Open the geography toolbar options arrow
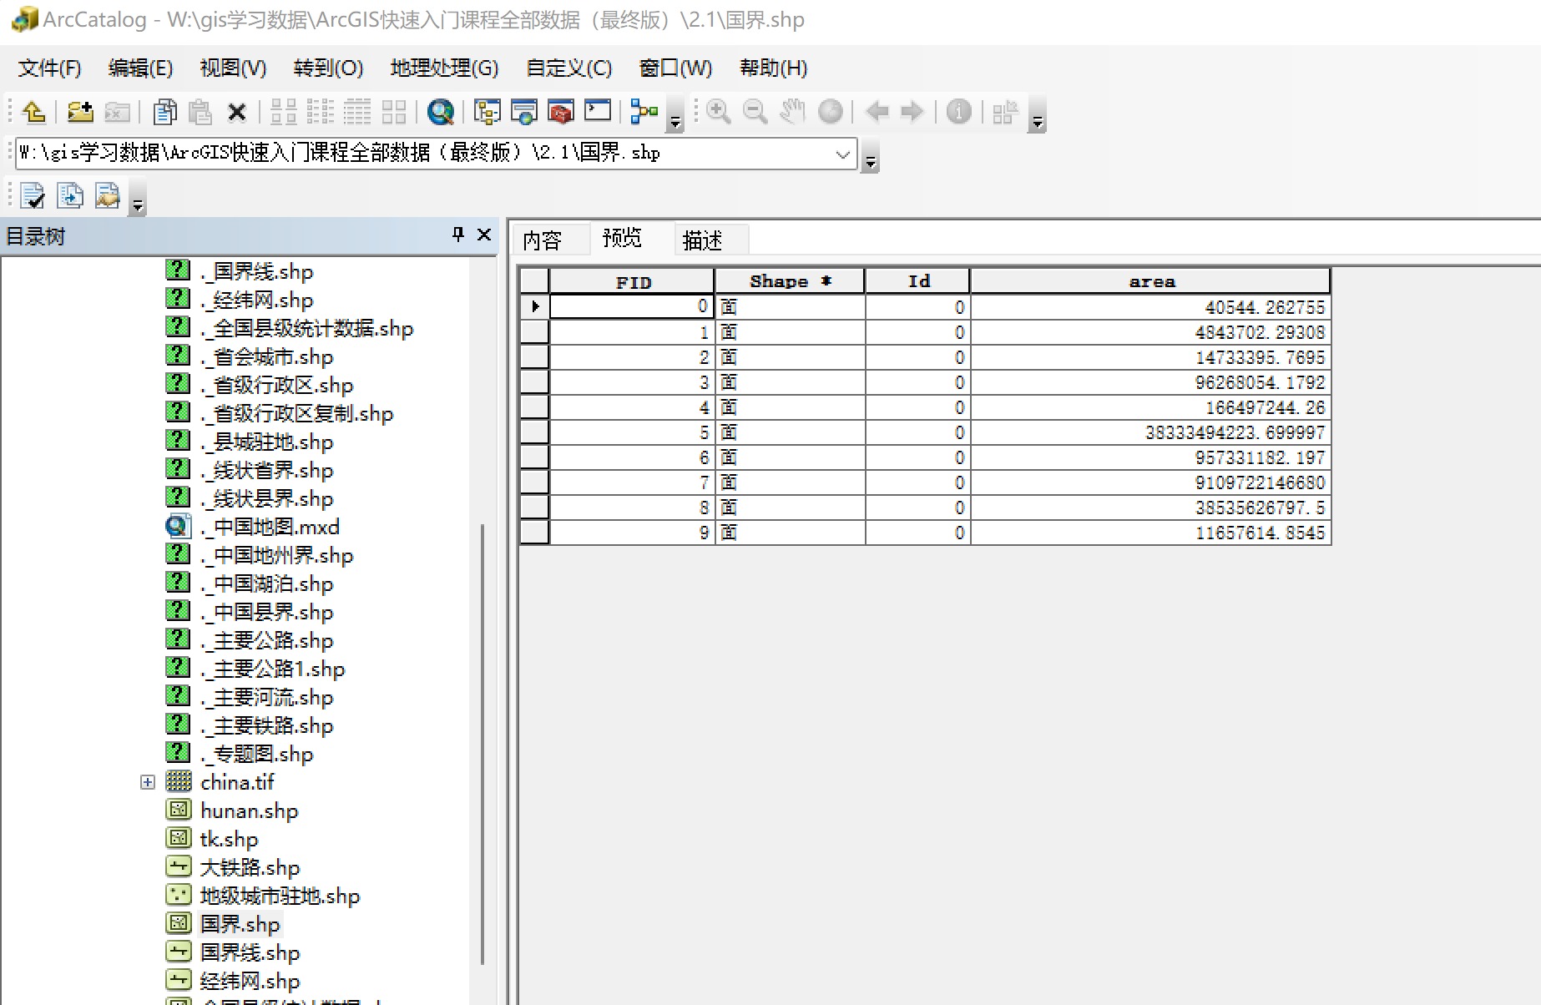The width and height of the screenshot is (1541, 1005). [x=1038, y=117]
